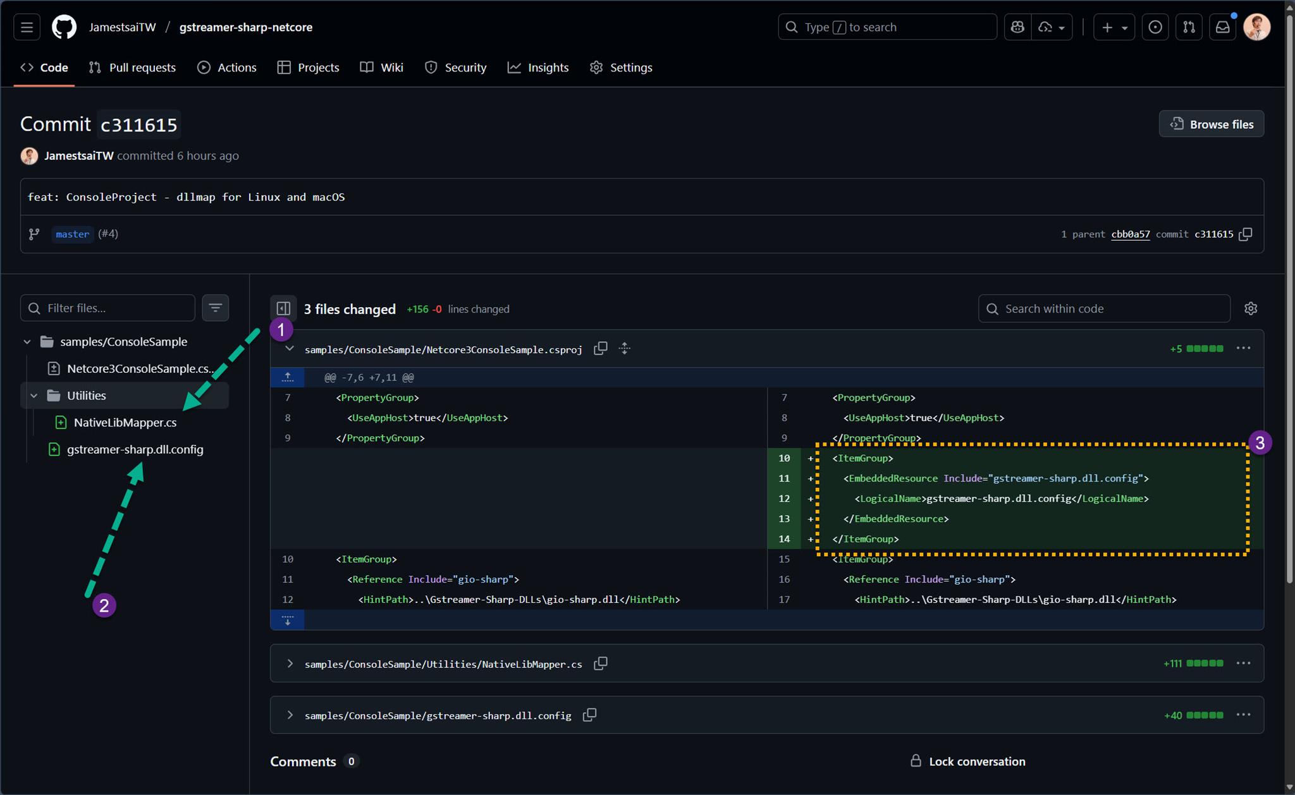Expand the NativeLibMapper.cs diff

pos(290,664)
